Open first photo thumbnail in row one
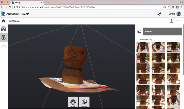The width and height of the screenshot is (184, 109). (x=143, y=47)
